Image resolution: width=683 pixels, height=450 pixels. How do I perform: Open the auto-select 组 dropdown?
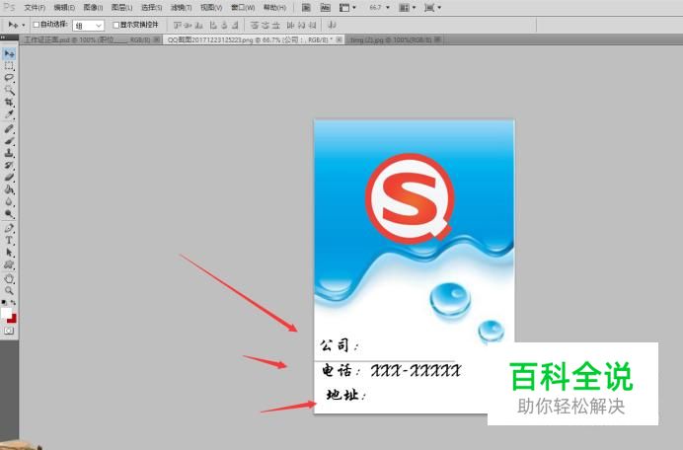coord(89,26)
